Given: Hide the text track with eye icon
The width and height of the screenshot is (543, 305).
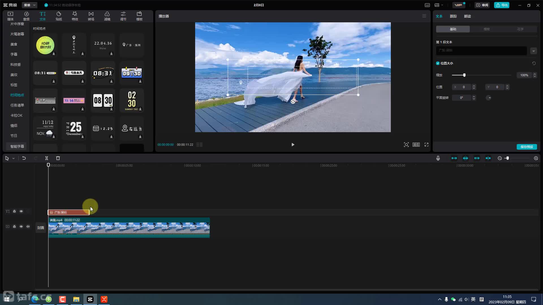Looking at the screenshot, I should click(21, 211).
